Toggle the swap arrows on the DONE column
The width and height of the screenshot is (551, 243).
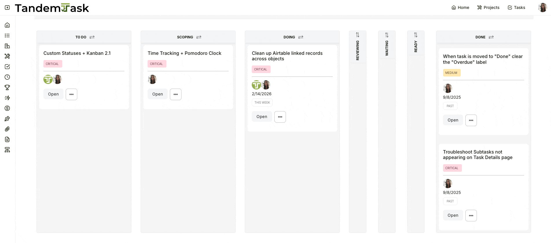(491, 37)
